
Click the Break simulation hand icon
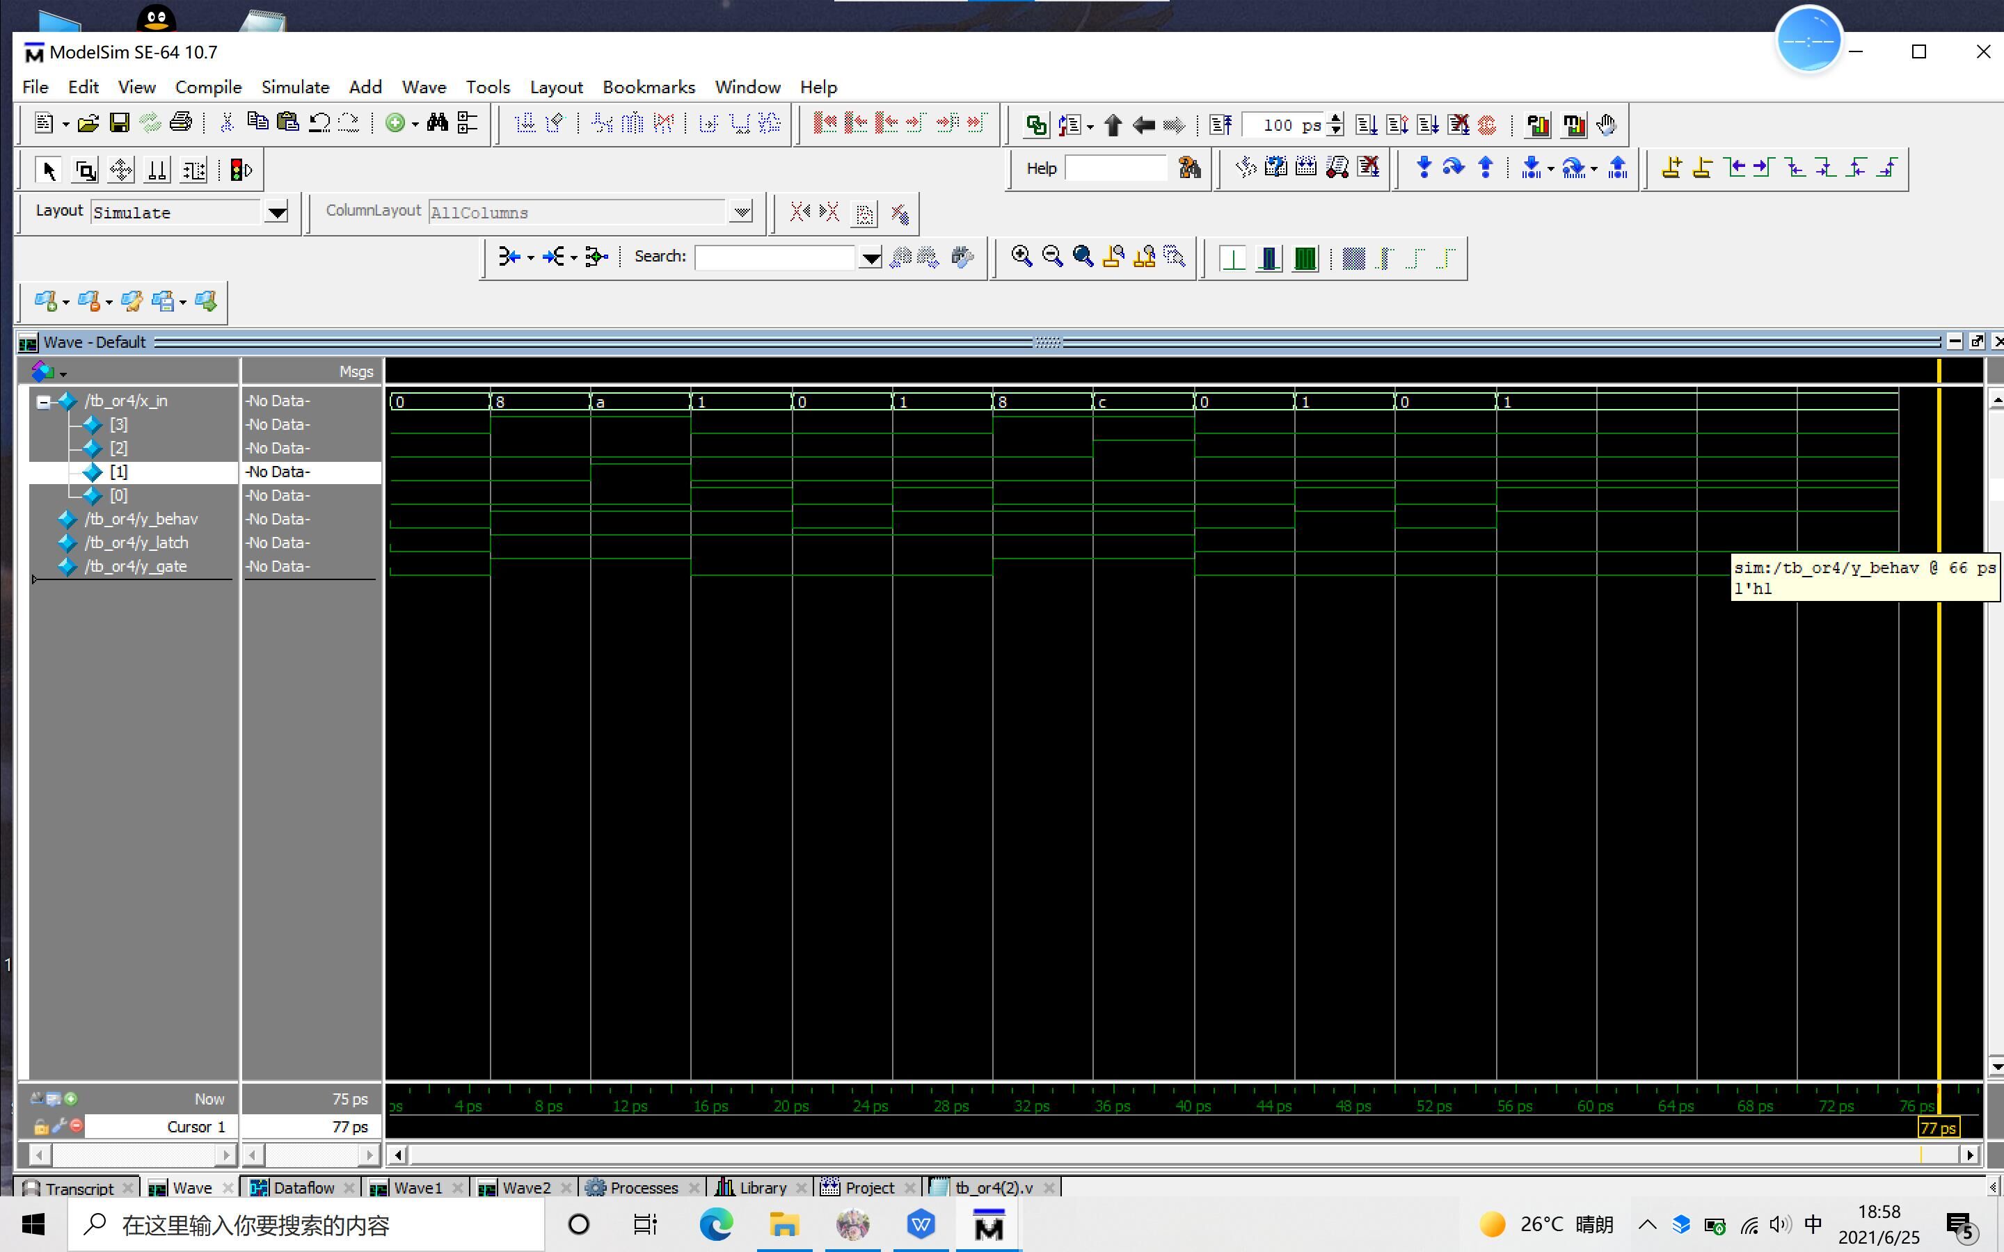[1607, 125]
